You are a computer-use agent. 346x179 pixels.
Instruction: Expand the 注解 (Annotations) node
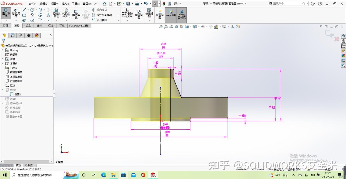[2, 59]
